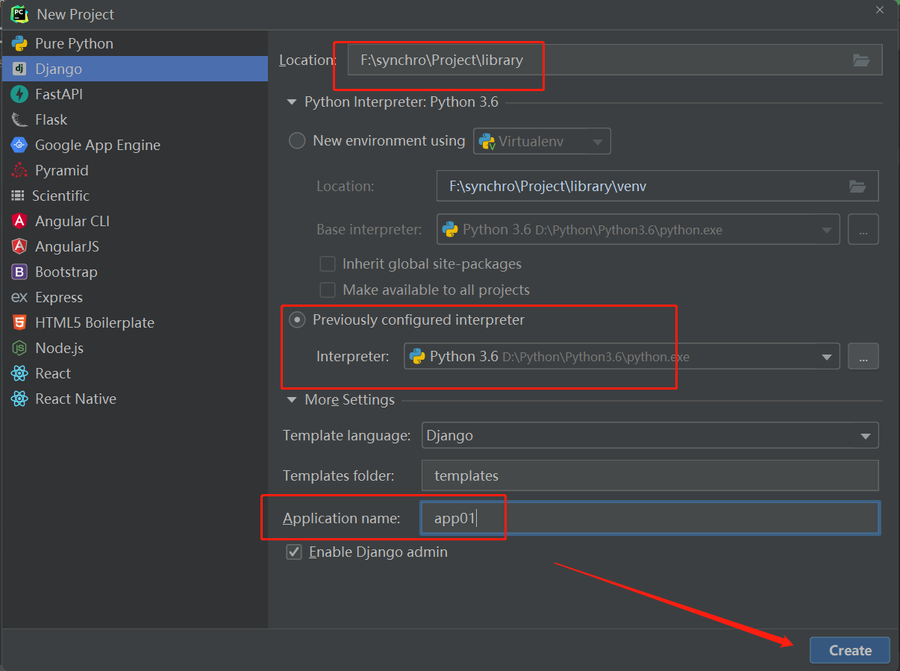Select the Django project type
This screenshot has width=900, height=671.
pos(134,69)
